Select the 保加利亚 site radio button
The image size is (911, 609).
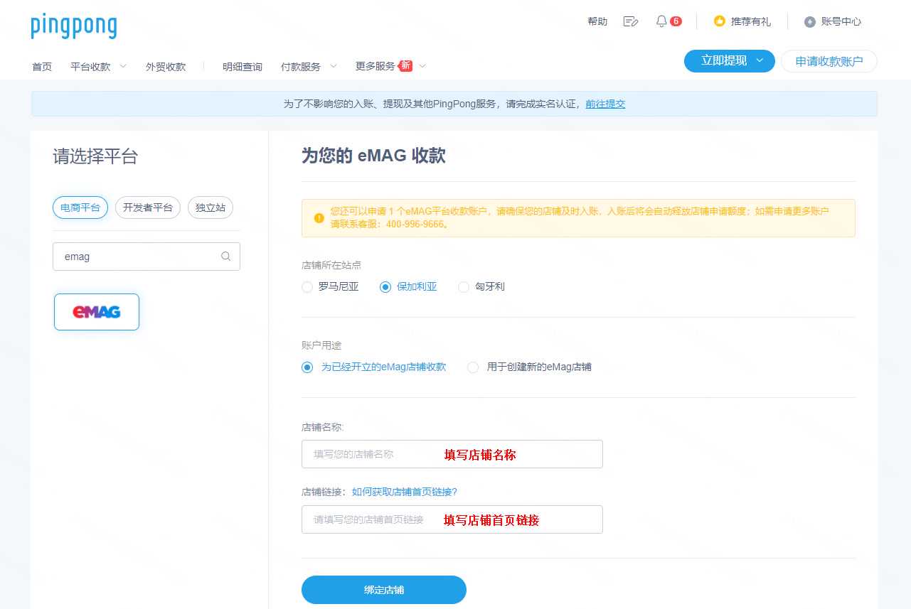[x=385, y=287]
